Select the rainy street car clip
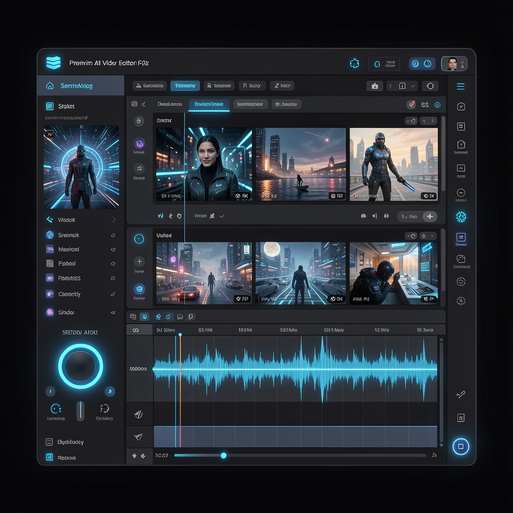This screenshot has height=513, width=513. pyautogui.click(x=204, y=273)
